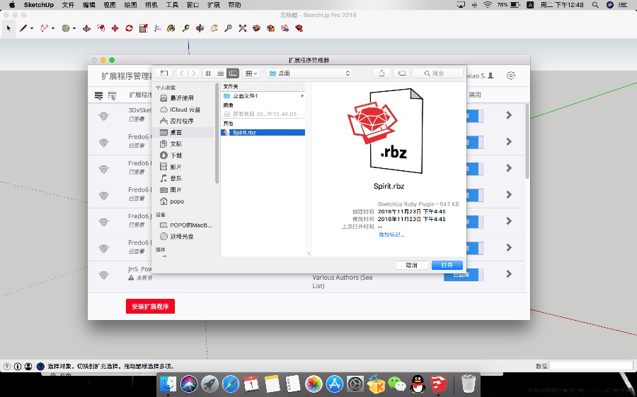Open the 相机 menu
The image size is (637, 397).
(x=151, y=5)
